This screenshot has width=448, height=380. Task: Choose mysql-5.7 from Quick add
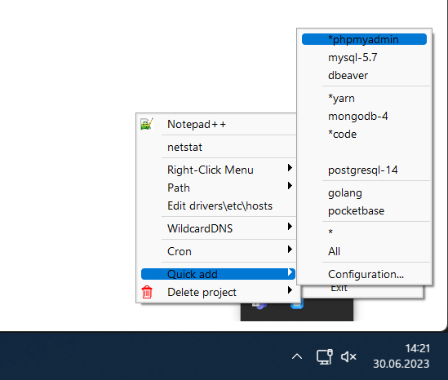(364, 57)
